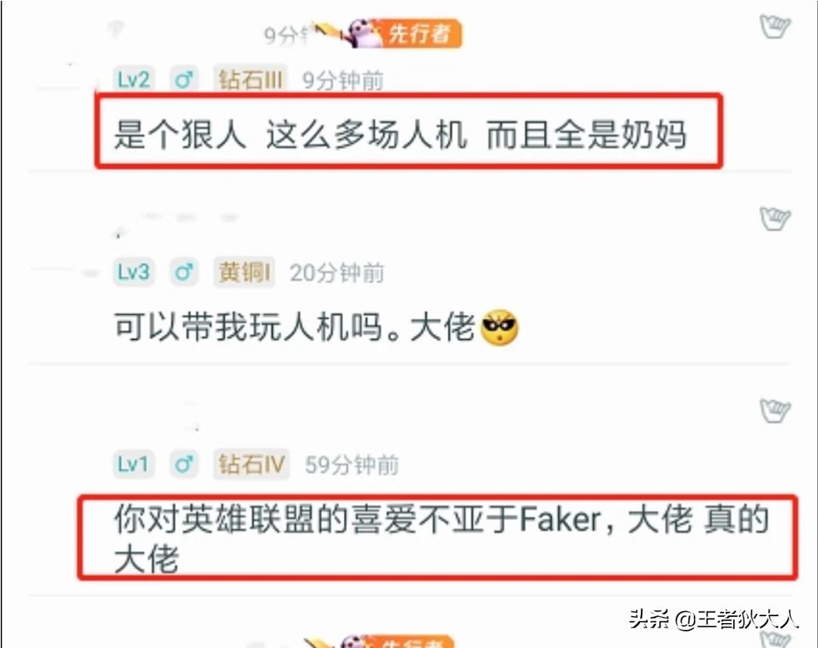Tap male gender icon beside Lv1
The height and width of the screenshot is (648, 818).
[183, 464]
